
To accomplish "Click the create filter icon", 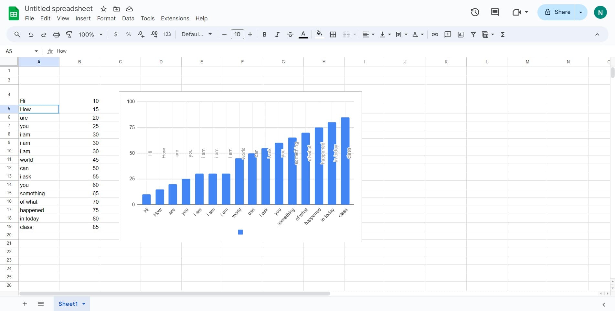I will (x=473, y=34).
